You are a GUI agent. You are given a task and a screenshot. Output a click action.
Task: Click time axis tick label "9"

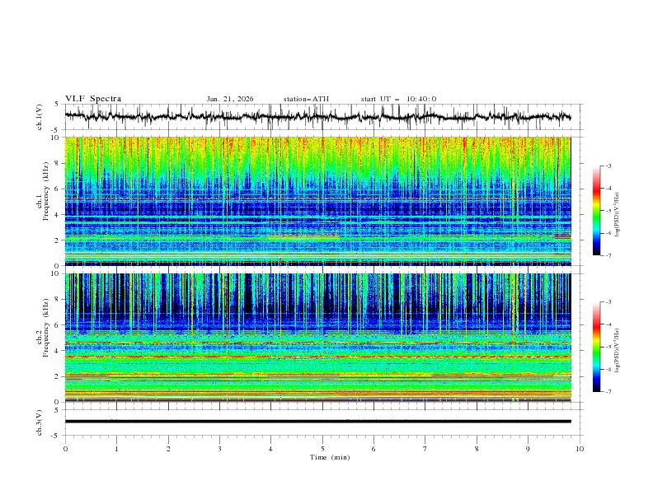528,449
